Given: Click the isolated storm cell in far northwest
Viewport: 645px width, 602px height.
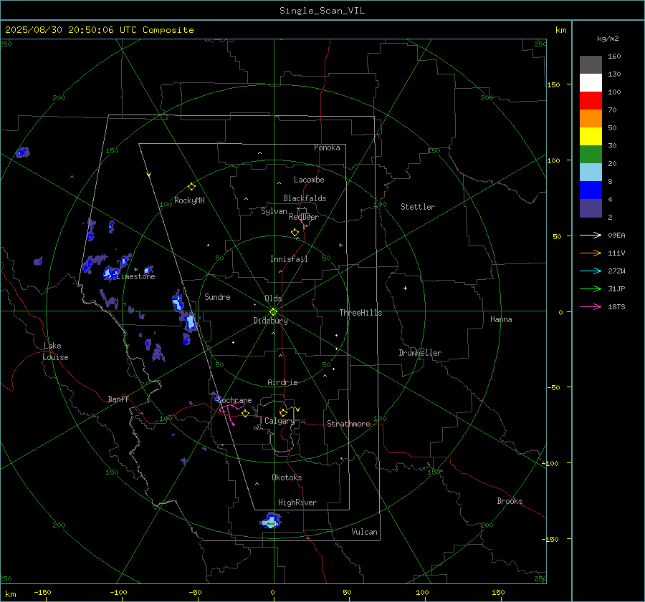Looking at the screenshot, I should click(23, 153).
